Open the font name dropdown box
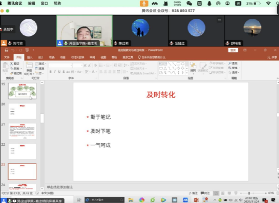 point(60,66)
